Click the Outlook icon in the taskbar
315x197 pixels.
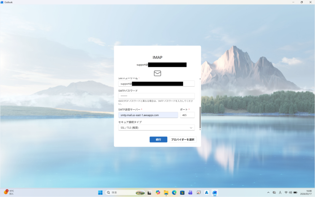pyautogui.click(x=215, y=192)
